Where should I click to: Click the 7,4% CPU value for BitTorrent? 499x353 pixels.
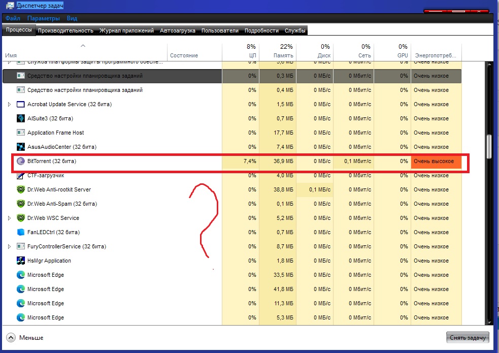point(250,161)
